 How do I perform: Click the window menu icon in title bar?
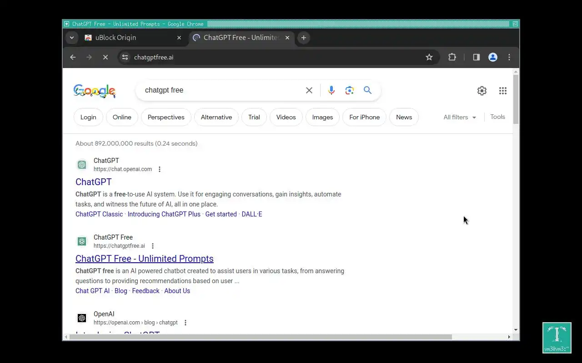click(67, 24)
